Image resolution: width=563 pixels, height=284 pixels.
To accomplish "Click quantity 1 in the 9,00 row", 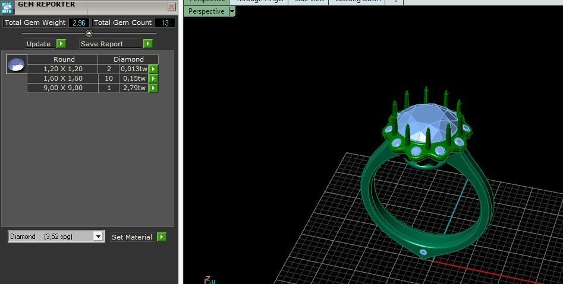I will click(109, 88).
